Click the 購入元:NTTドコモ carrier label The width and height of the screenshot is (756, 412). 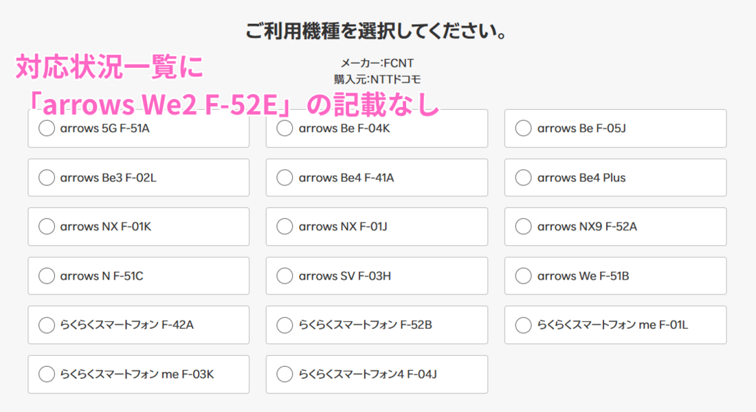pos(377,79)
